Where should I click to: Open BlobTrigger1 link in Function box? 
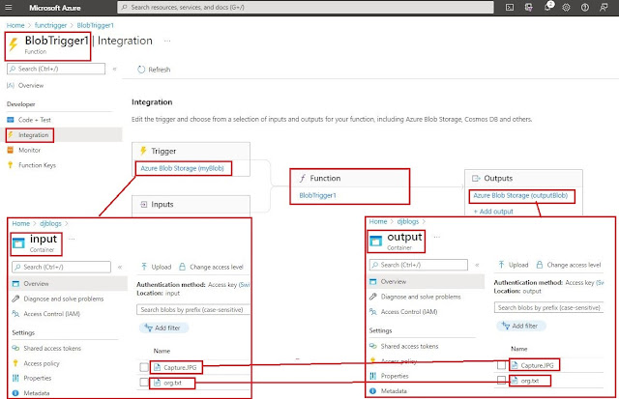(317, 195)
